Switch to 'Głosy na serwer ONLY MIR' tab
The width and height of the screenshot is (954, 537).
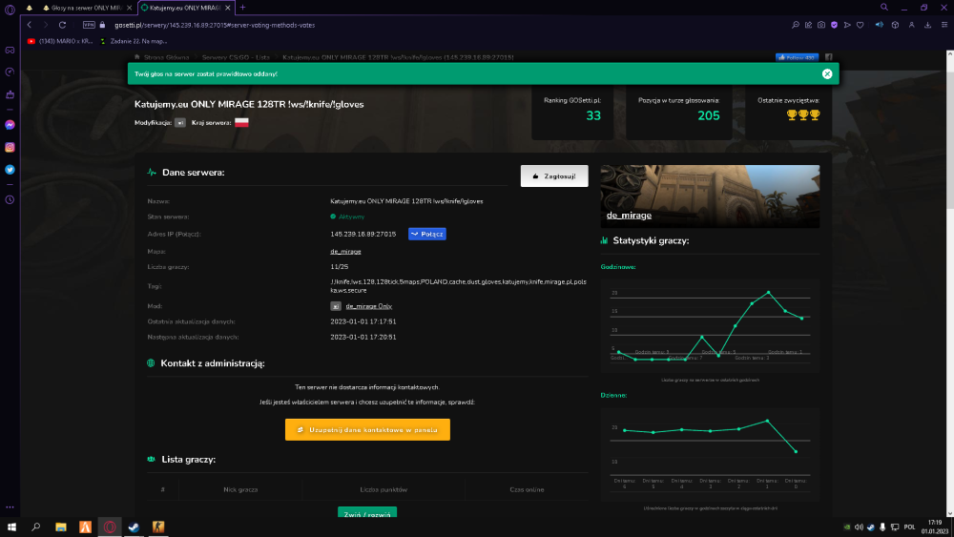pyautogui.click(x=87, y=8)
